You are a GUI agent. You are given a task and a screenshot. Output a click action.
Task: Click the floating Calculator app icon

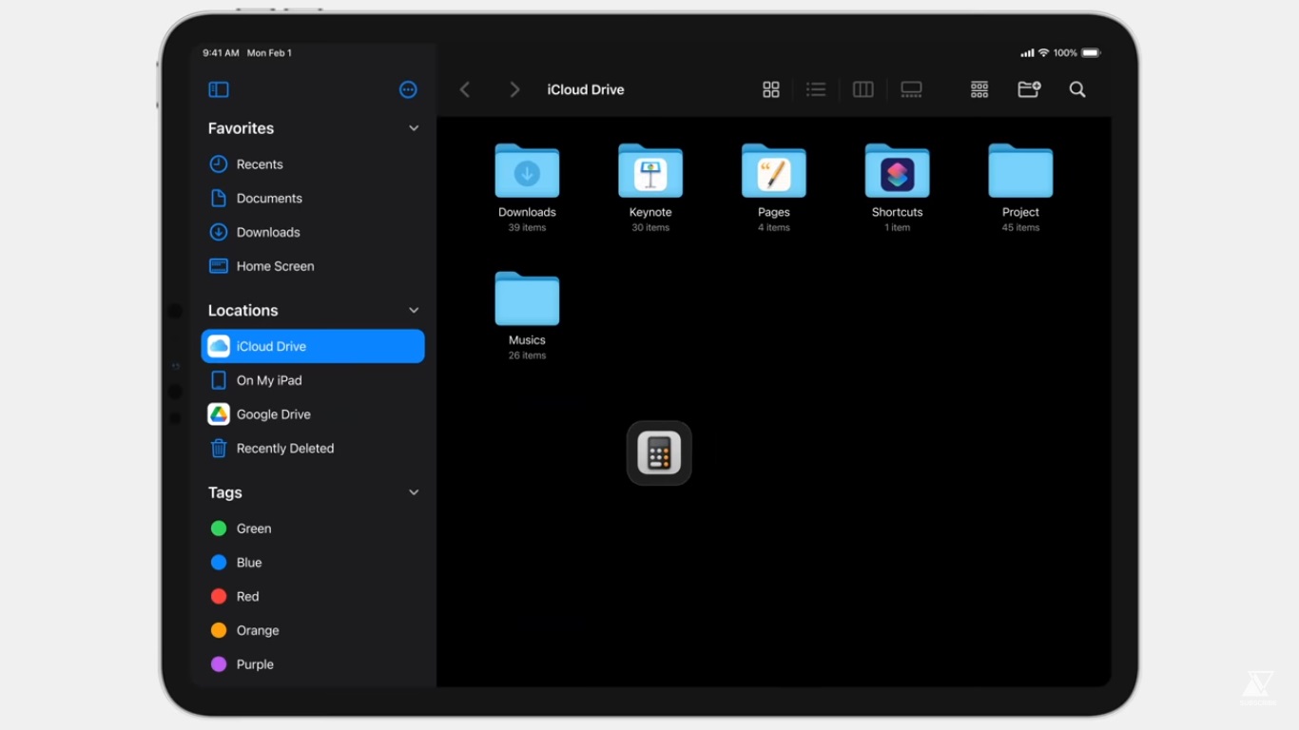pyautogui.click(x=659, y=453)
